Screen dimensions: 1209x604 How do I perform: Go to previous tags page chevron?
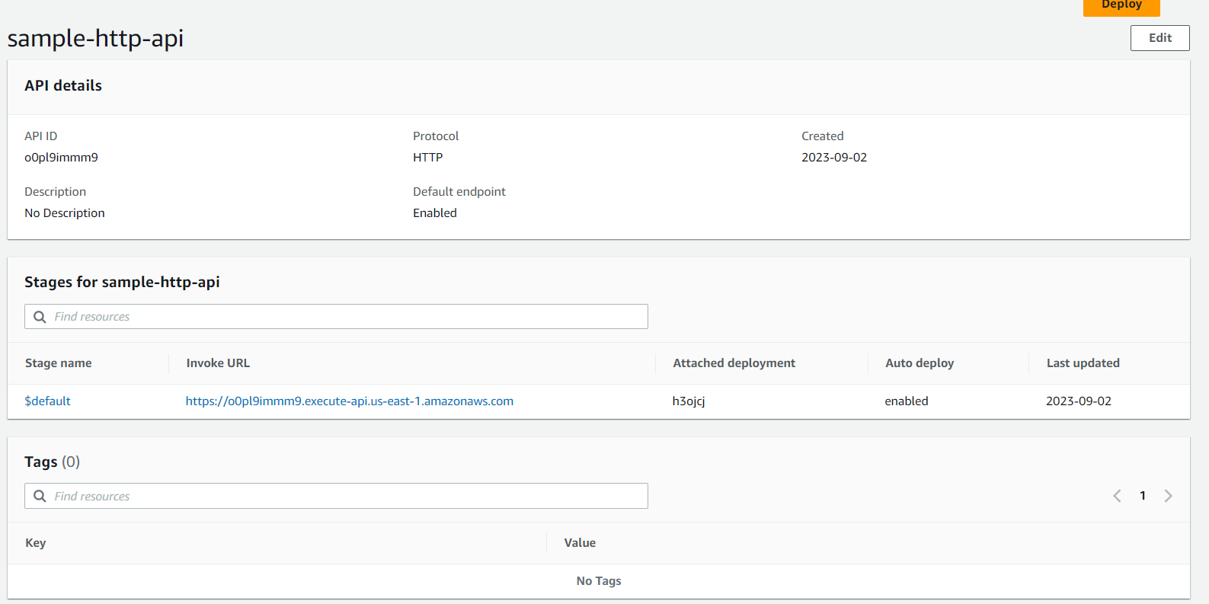(1117, 496)
